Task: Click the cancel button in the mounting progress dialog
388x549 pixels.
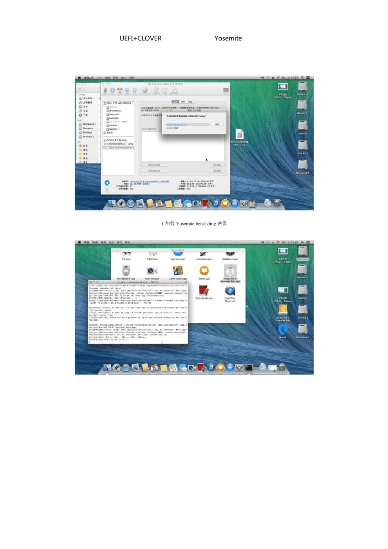Action: pos(217,124)
